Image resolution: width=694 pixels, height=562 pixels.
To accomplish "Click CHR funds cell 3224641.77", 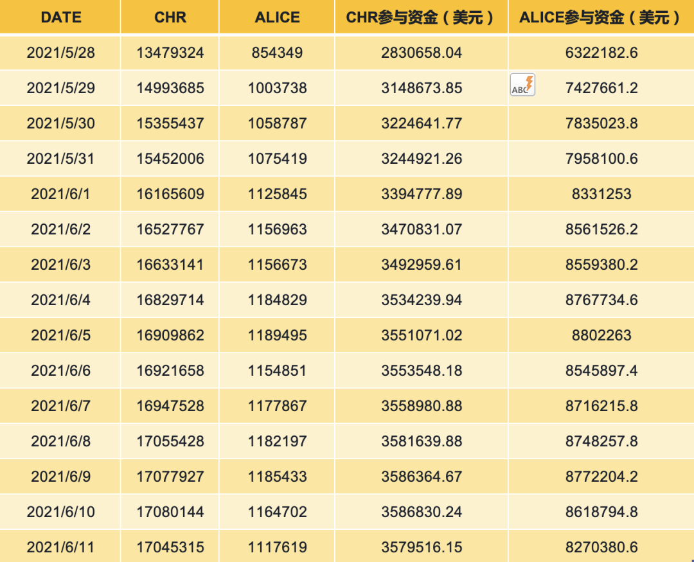I will [422, 123].
